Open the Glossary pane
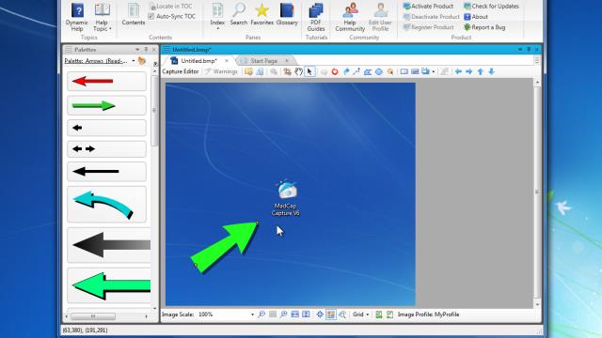The height and width of the screenshot is (338, 602). 287,15
